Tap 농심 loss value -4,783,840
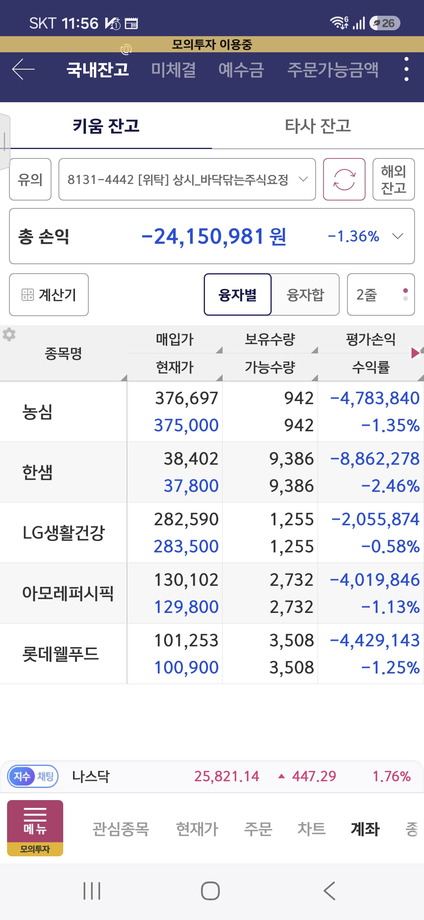The width and height of the screenshot is (424, 920). (x=375, y=398)
